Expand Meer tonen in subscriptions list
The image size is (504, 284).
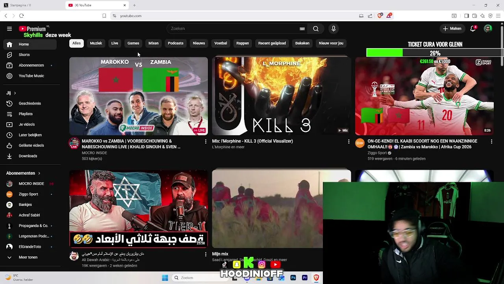pos(31,257)
